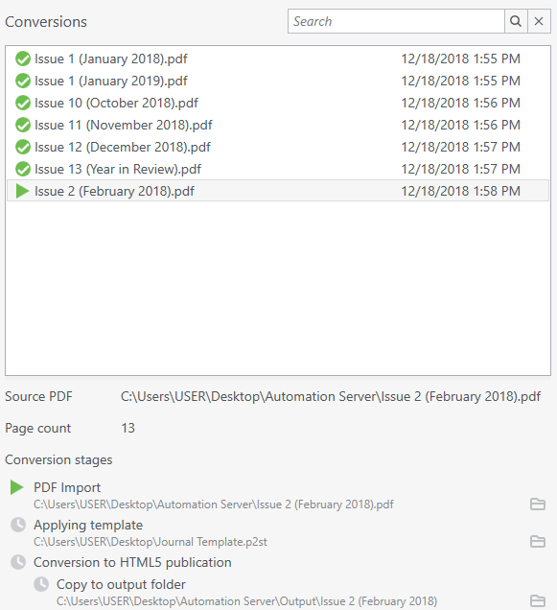Click the PDF Import running play icon
This screenshot has height=610, width=557.
coord(16,487)
